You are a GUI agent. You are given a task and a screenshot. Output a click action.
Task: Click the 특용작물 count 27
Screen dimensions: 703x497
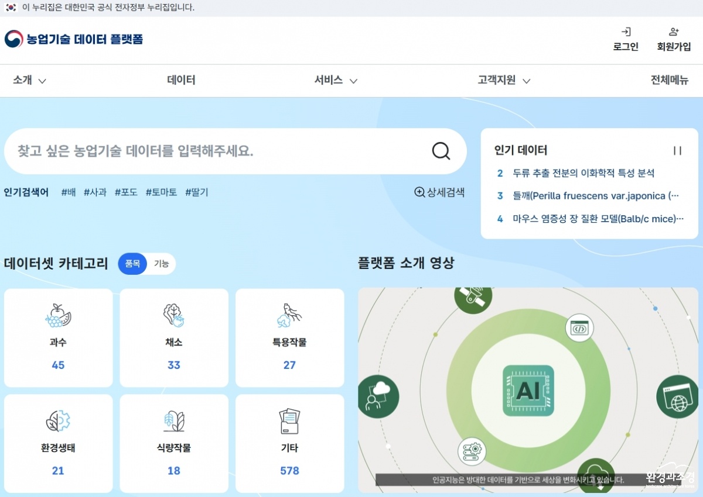tap(289, 365)
